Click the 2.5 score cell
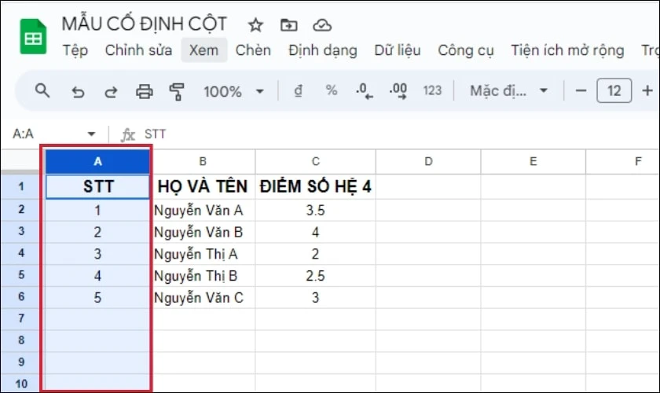This screenshot has width=660, height=393. pyautogui.click(x=315, y=276)
